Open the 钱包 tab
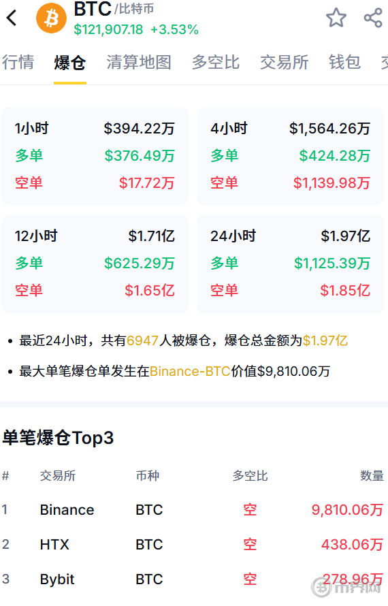Screen dimensions: 388x606 click(344, 62)
